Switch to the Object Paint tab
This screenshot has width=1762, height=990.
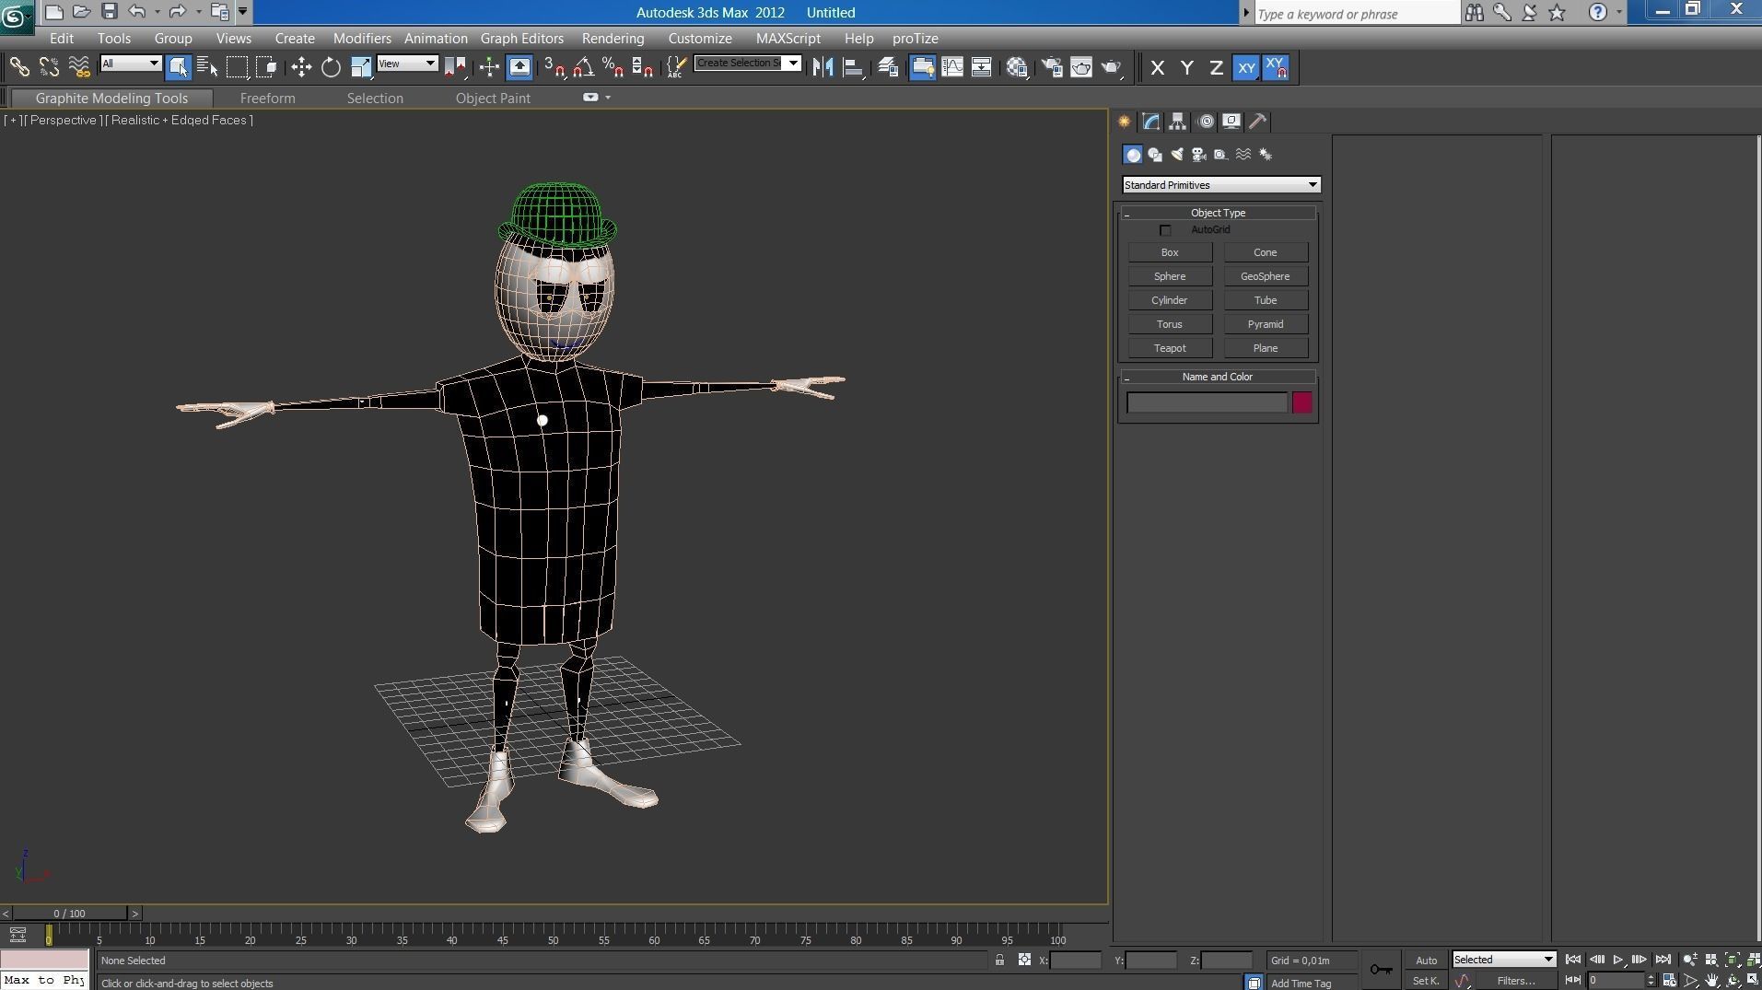pos(493,98)
